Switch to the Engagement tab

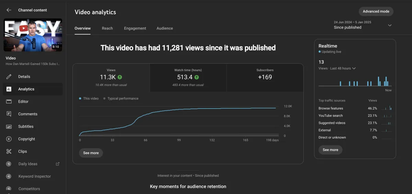(135, 28)
